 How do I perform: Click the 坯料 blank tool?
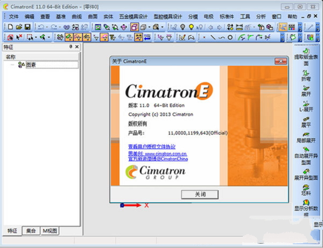pyautogui.click(x=306, y=190)
